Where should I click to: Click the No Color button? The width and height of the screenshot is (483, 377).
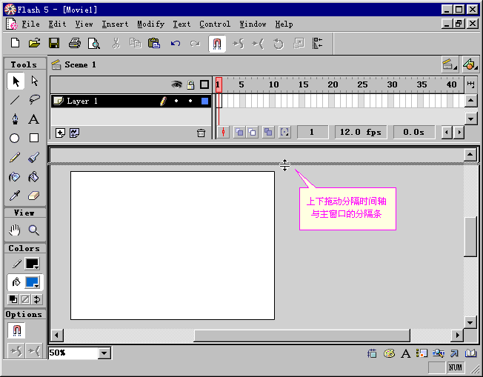point(25,299)
